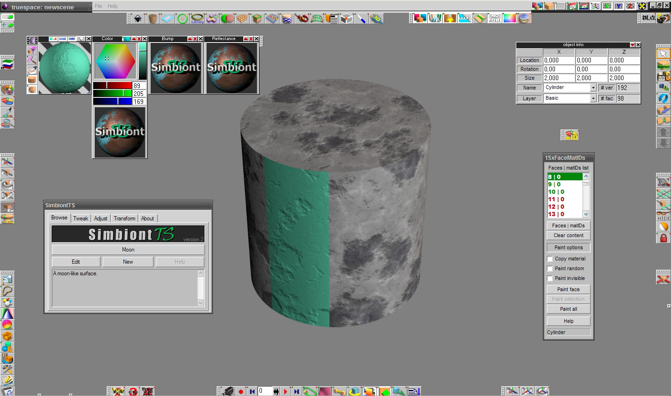Click the Bump panel Simbiont thumbnail
This screenshot has height=396, width=671.
click(x=176, y=68)
